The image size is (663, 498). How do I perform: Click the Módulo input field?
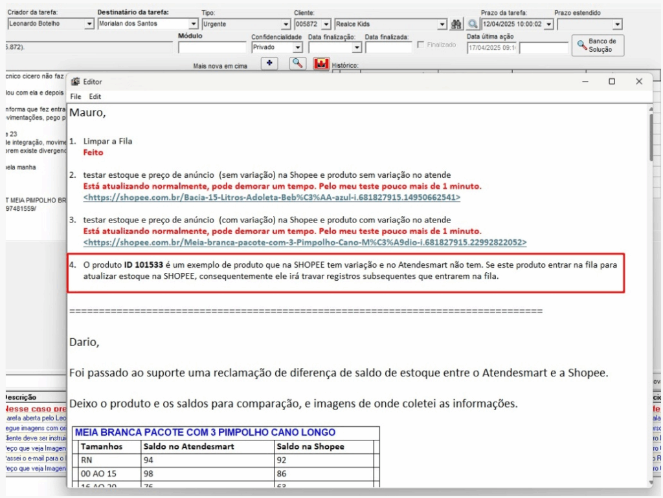pyautogui.click(x=212, y=47)
